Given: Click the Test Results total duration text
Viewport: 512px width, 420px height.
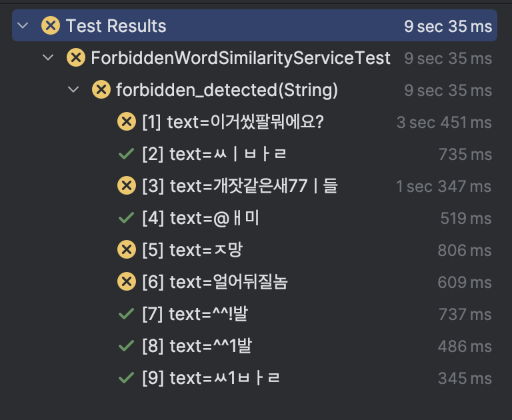Looking at the screenshot, I should [448, 26].
